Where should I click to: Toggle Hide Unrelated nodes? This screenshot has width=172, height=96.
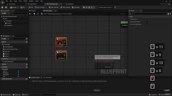pos(40,7)
